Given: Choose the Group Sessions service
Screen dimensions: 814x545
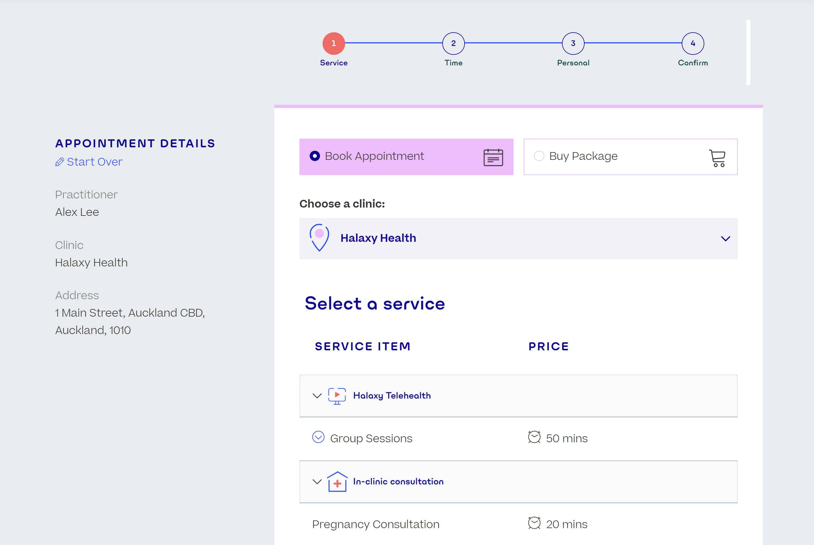Looking at the screenshot, I should pos(371,438).
